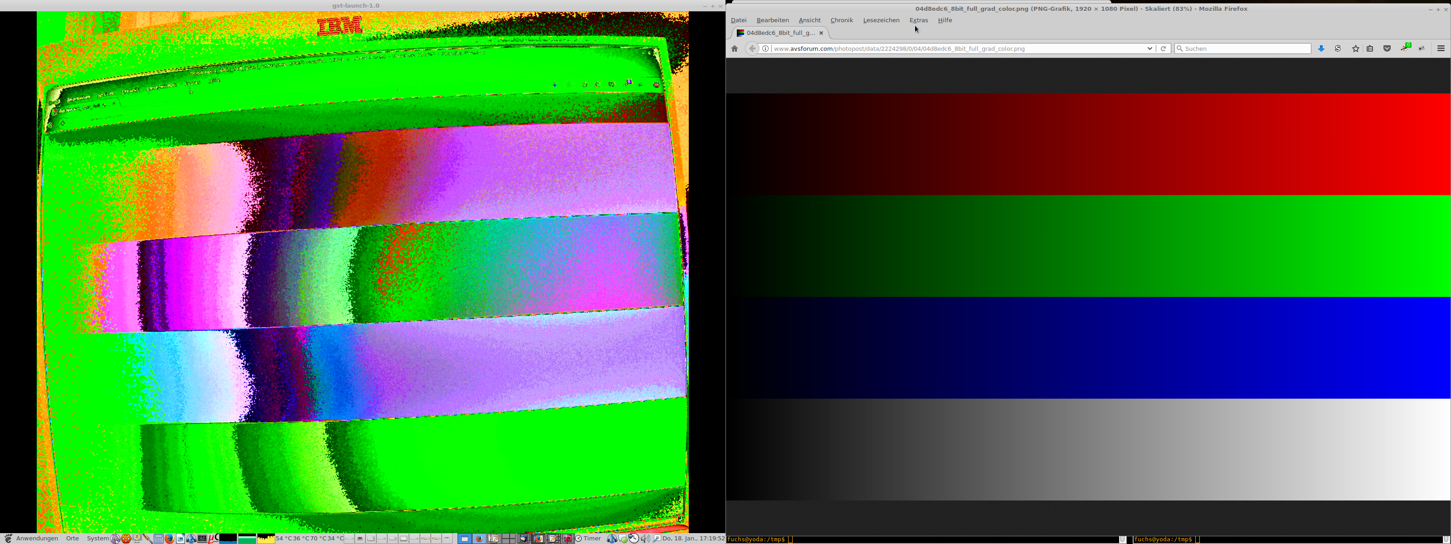Open the Lesezeichen menu
The width and height of the screenshot is (1451, 544).
pyautogui.click(x=881, y=20)
